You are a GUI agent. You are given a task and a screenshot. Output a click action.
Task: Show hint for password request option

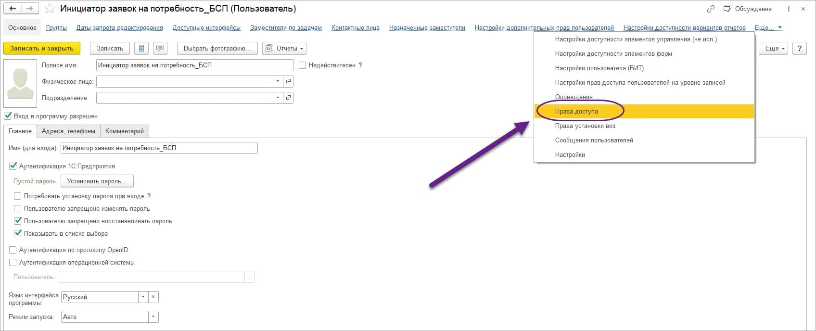(x=149, y=196)
